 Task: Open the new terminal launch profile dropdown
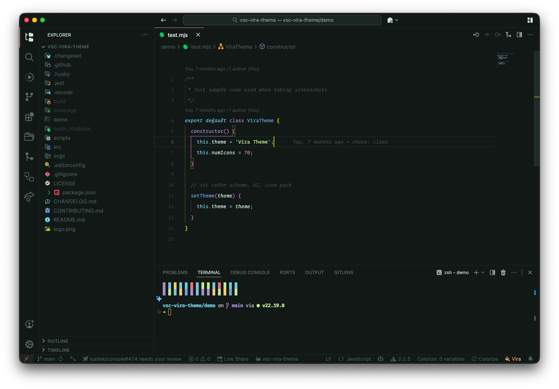pos(483,273)
